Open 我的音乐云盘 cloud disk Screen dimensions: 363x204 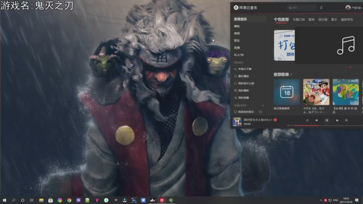point(244,83)
